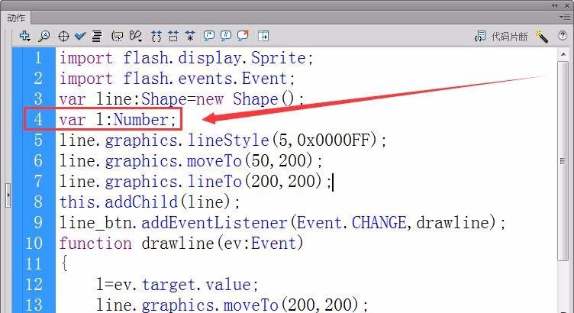Click 'target' in line 12

169,285
